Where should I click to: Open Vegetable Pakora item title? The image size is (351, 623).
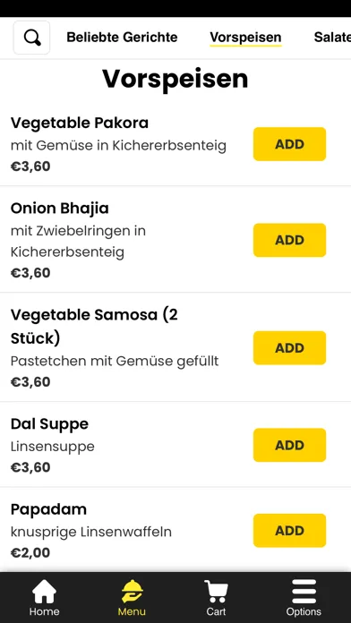[x=80, y=123]
